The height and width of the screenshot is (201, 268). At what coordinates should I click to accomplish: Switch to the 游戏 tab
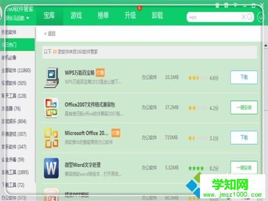click(76, 16)
